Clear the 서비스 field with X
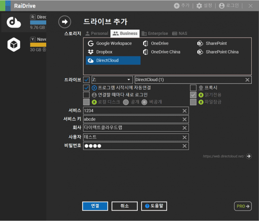 (184, 111)
